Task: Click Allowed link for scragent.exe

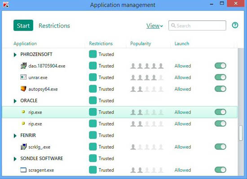Action: [183, 170]
